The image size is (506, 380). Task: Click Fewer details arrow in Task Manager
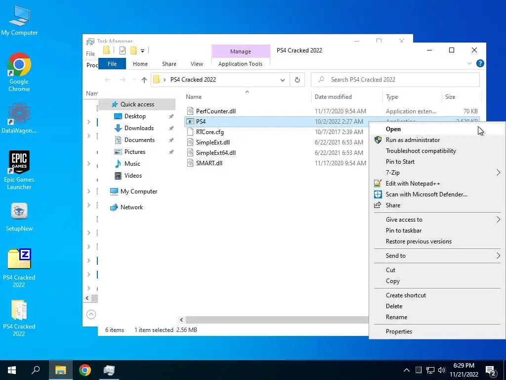(91, 314)
